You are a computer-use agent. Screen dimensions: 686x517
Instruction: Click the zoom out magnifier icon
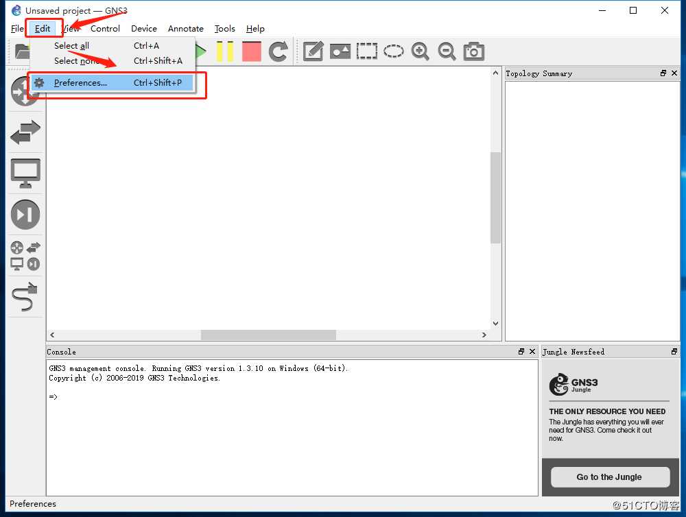pyautogui.click(x=447, y=51)
